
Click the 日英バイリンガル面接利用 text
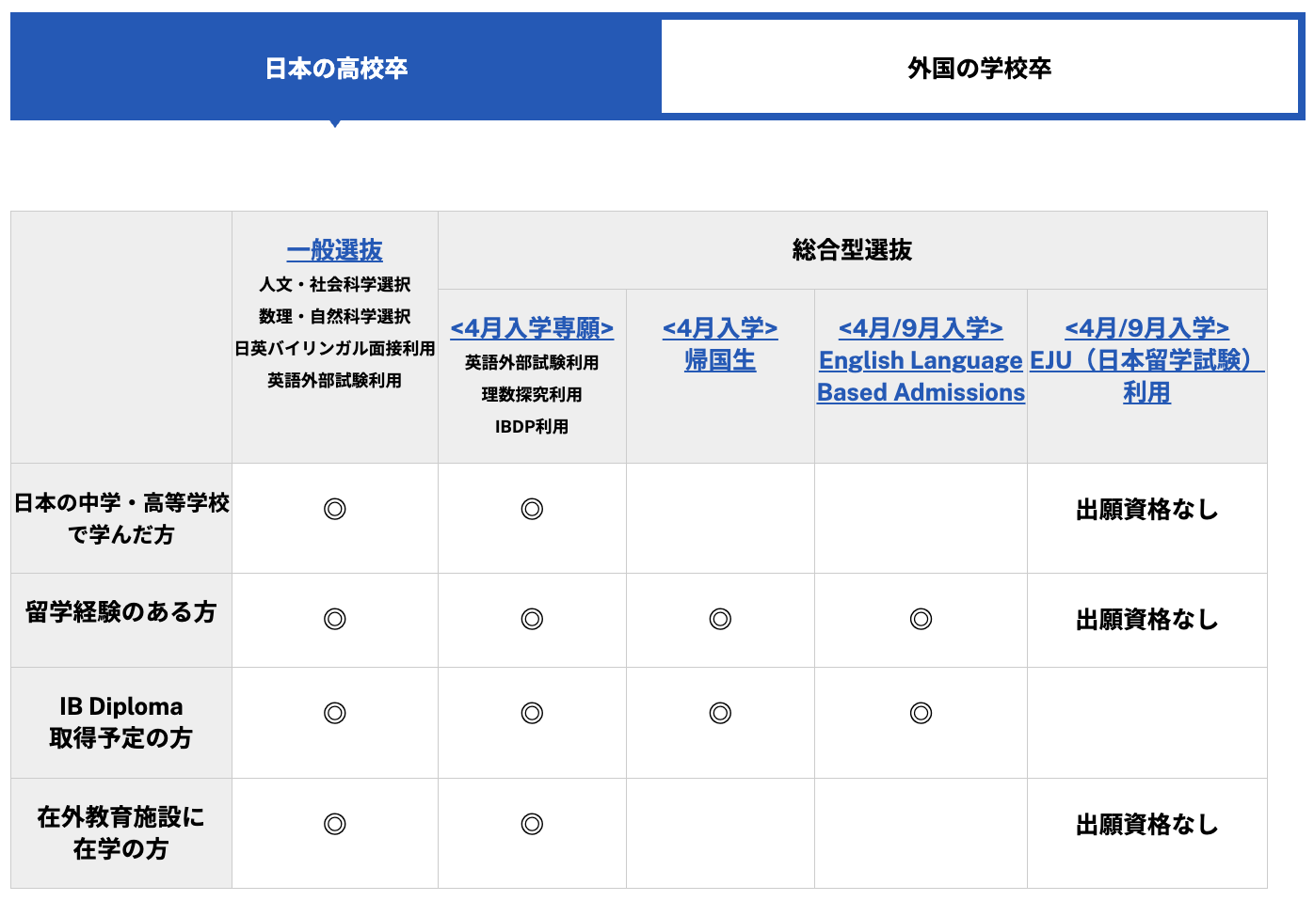[335, 348]
